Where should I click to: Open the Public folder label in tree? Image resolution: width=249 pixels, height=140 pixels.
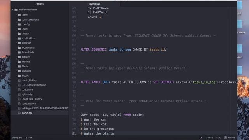tap(25, 75)
